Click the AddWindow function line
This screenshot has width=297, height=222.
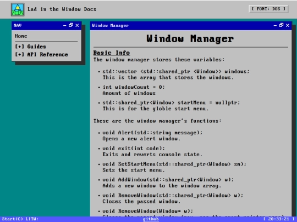168,180
